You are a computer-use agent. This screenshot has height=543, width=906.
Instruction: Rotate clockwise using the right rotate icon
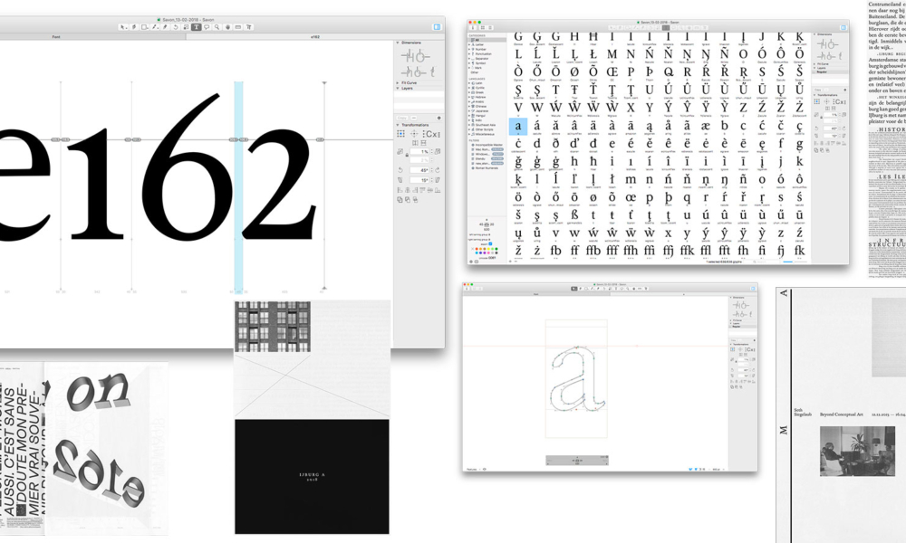pos(438,170)
